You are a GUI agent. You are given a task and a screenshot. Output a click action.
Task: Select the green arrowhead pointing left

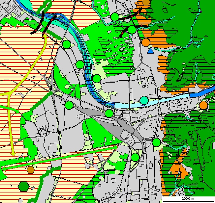5,168
